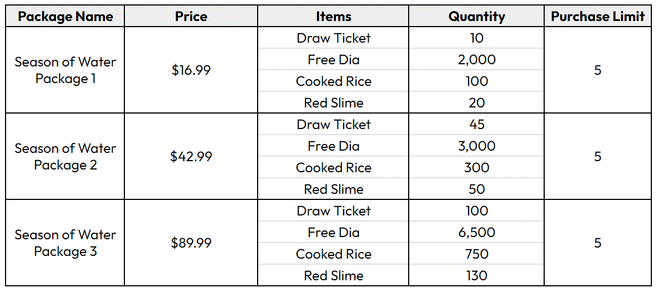The image size is (658, 293).
Task: Select the Season of Water Package 2 cell
Action: coord(66,157)
